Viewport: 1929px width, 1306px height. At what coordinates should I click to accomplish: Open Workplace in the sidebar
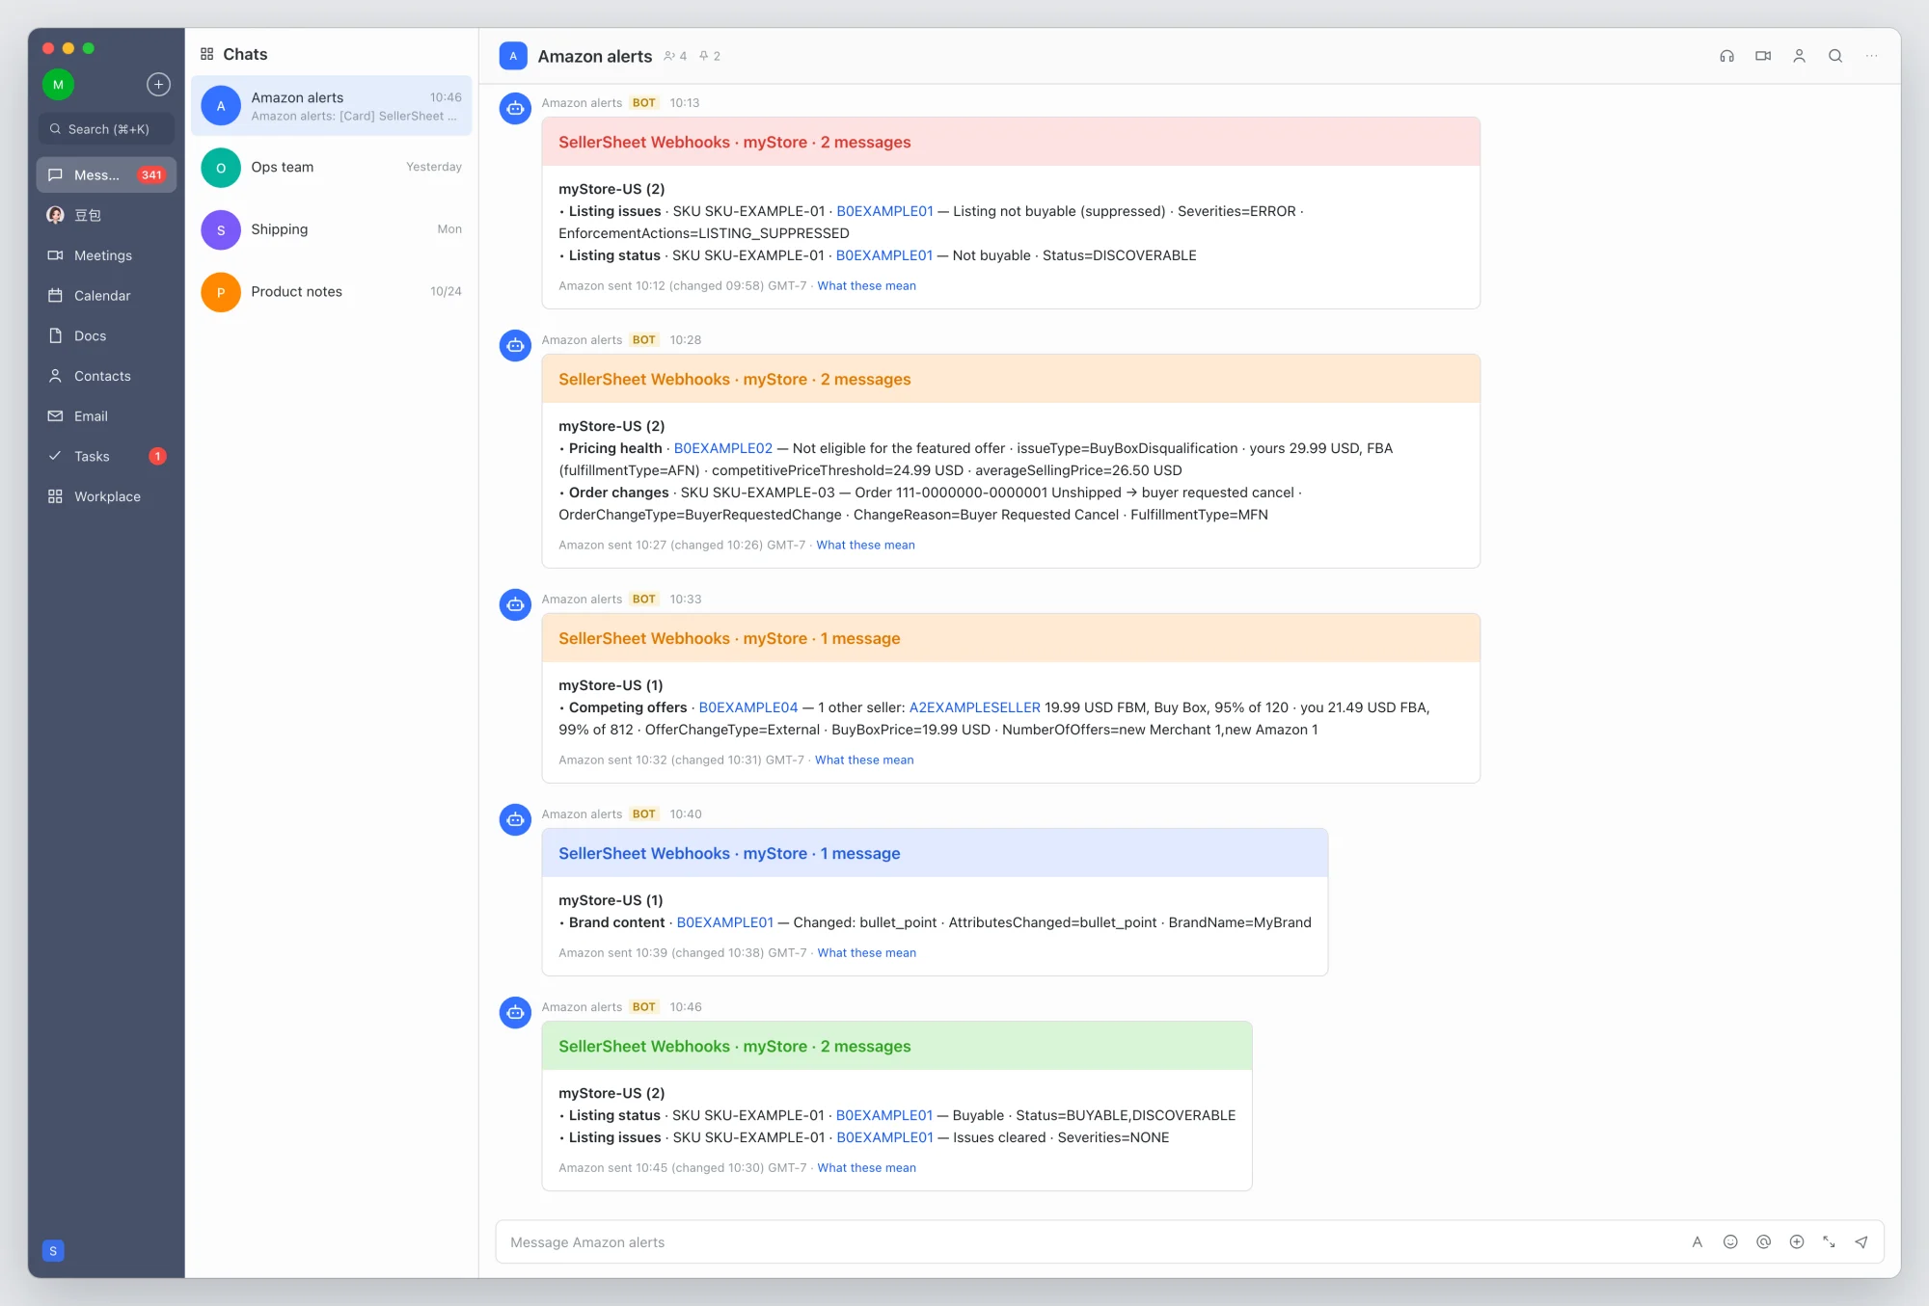(106, 496)
